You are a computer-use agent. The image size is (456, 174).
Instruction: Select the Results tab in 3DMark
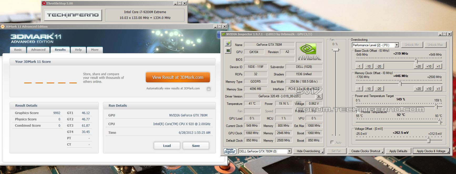[x=60, y=50]
